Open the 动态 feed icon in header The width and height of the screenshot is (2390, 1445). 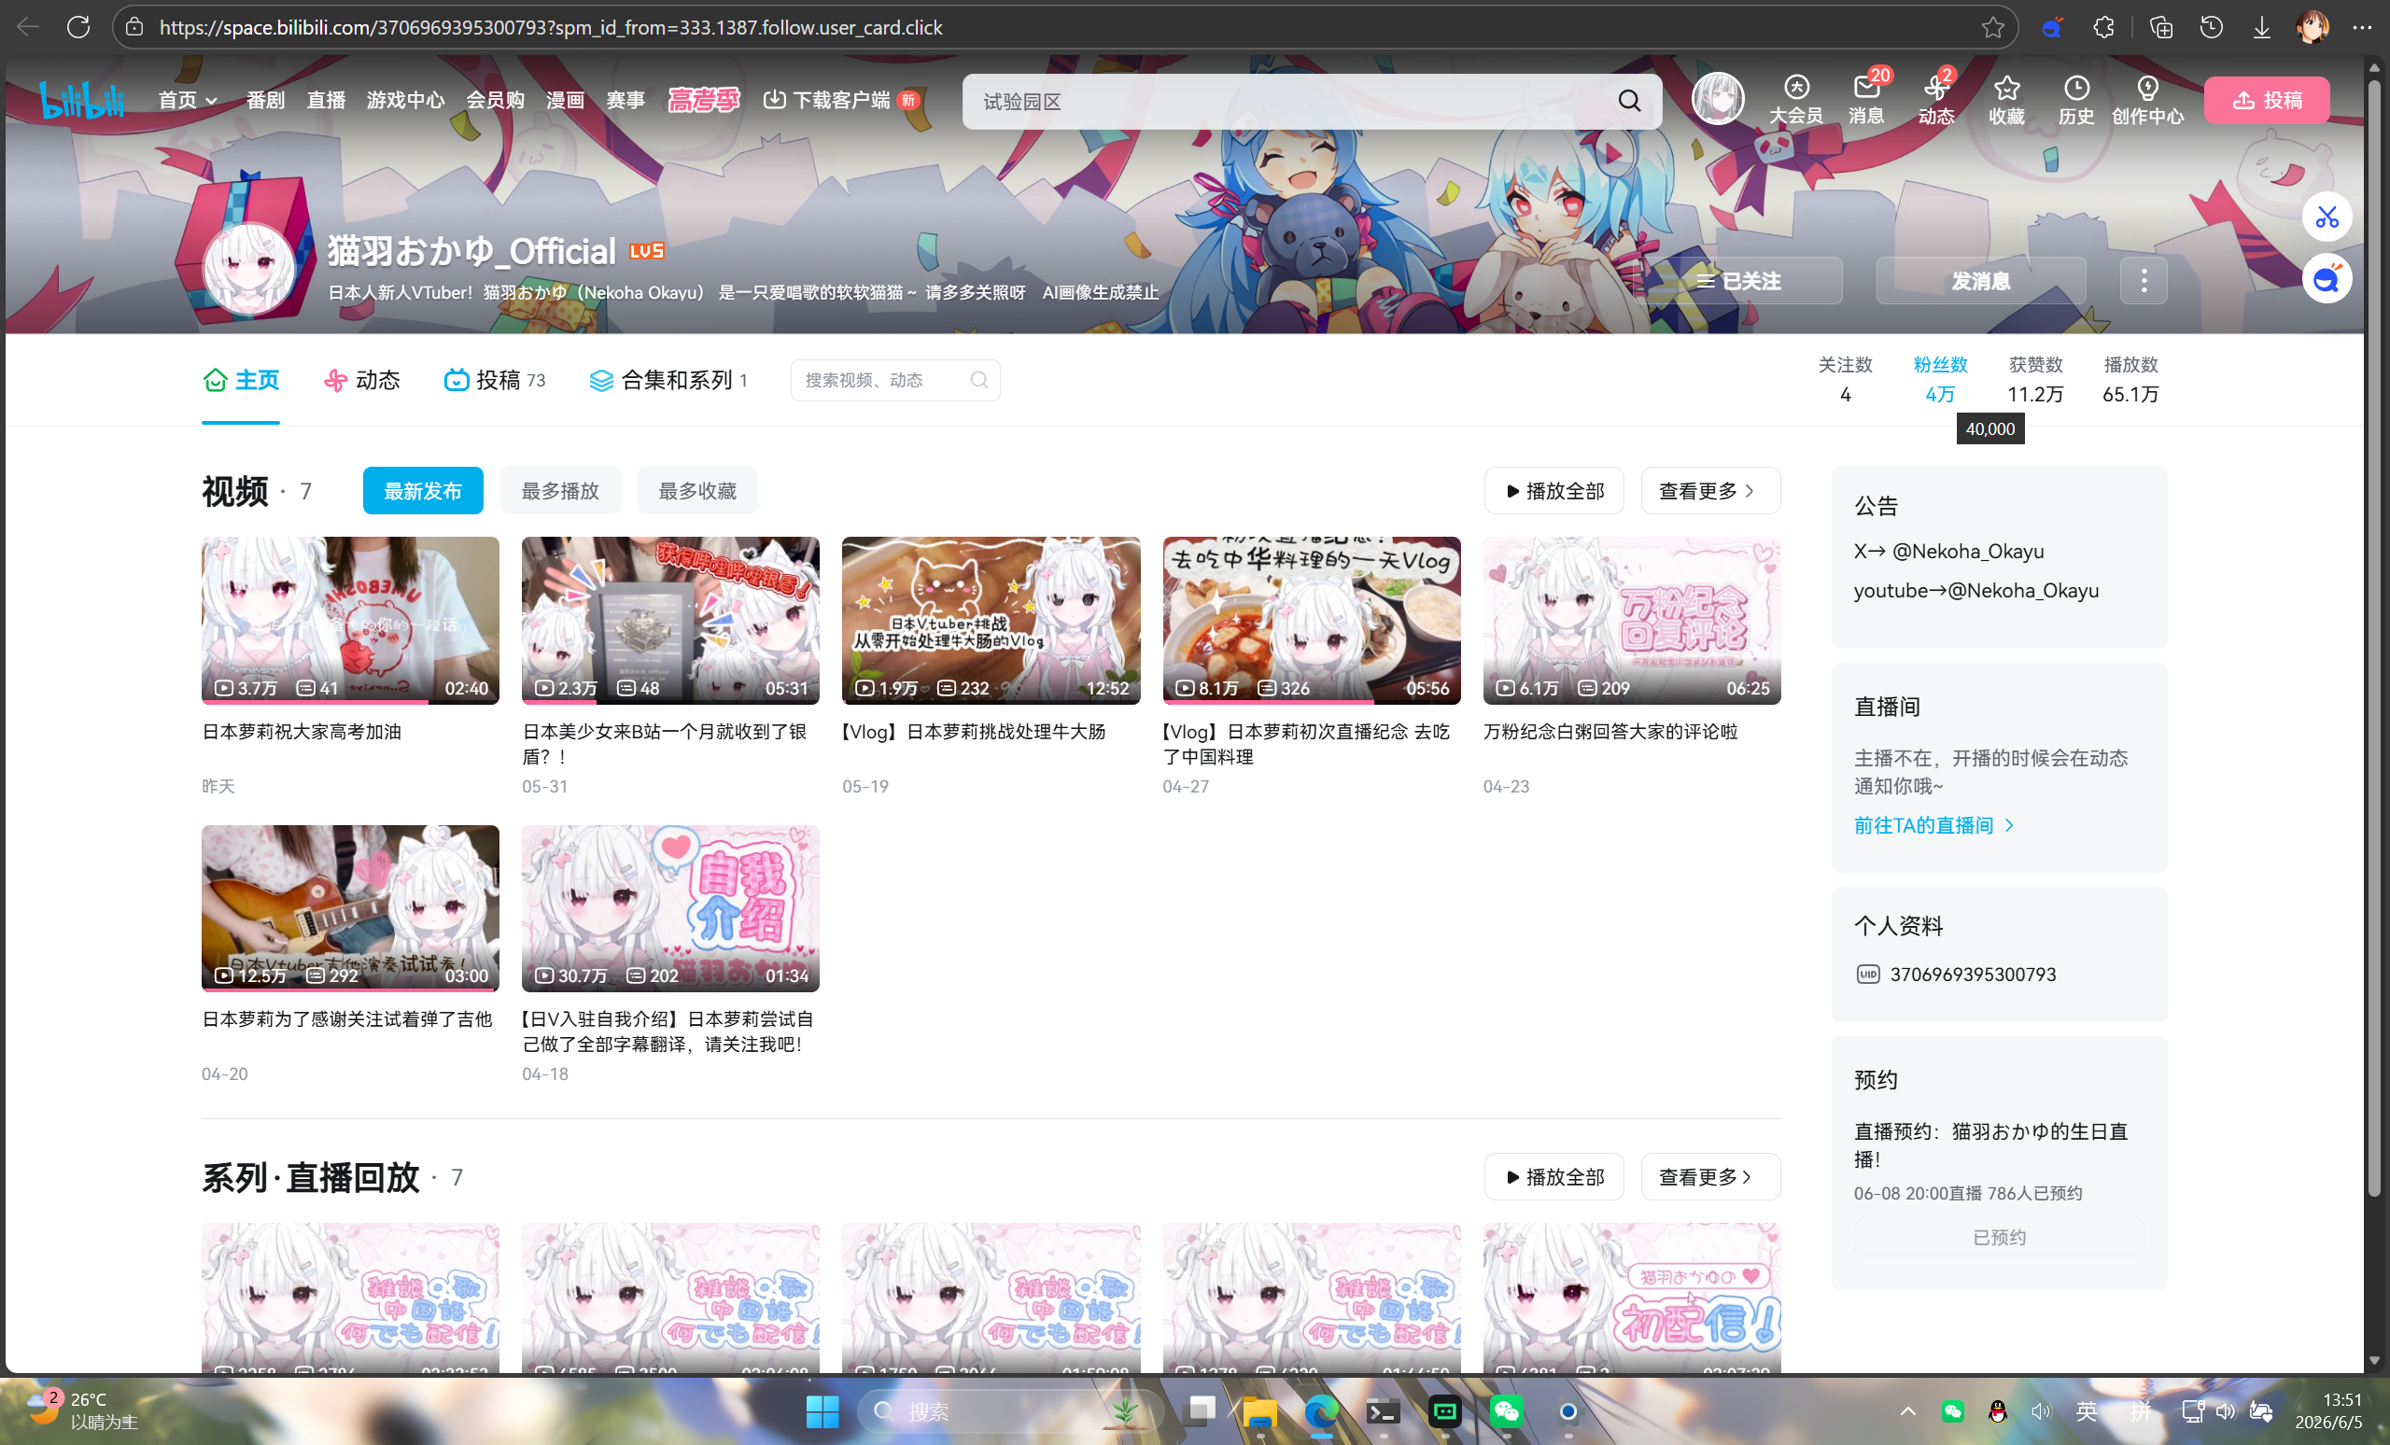pyautogui.click(x=1936, y=101)
